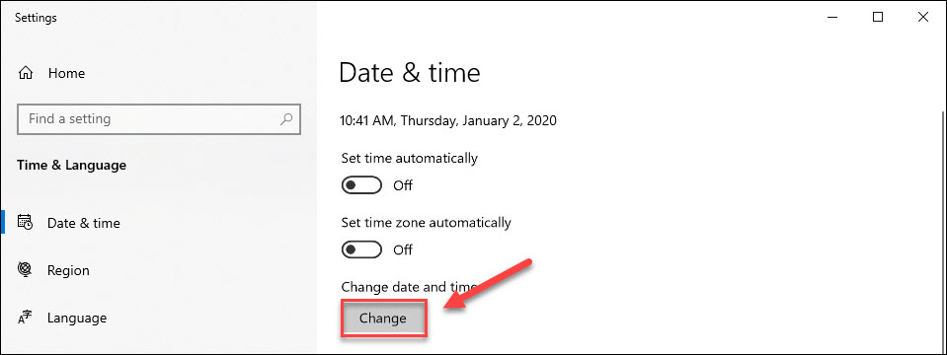Click the Region globe icon
The height and width of the screenshot is (355, 947).
[x=26, y=269]
